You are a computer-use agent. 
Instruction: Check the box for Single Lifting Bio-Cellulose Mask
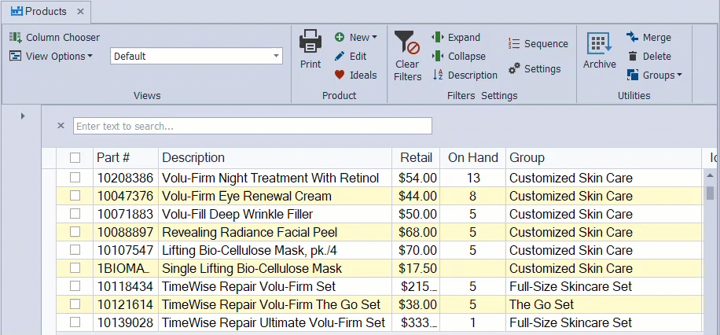pos(75,268)
